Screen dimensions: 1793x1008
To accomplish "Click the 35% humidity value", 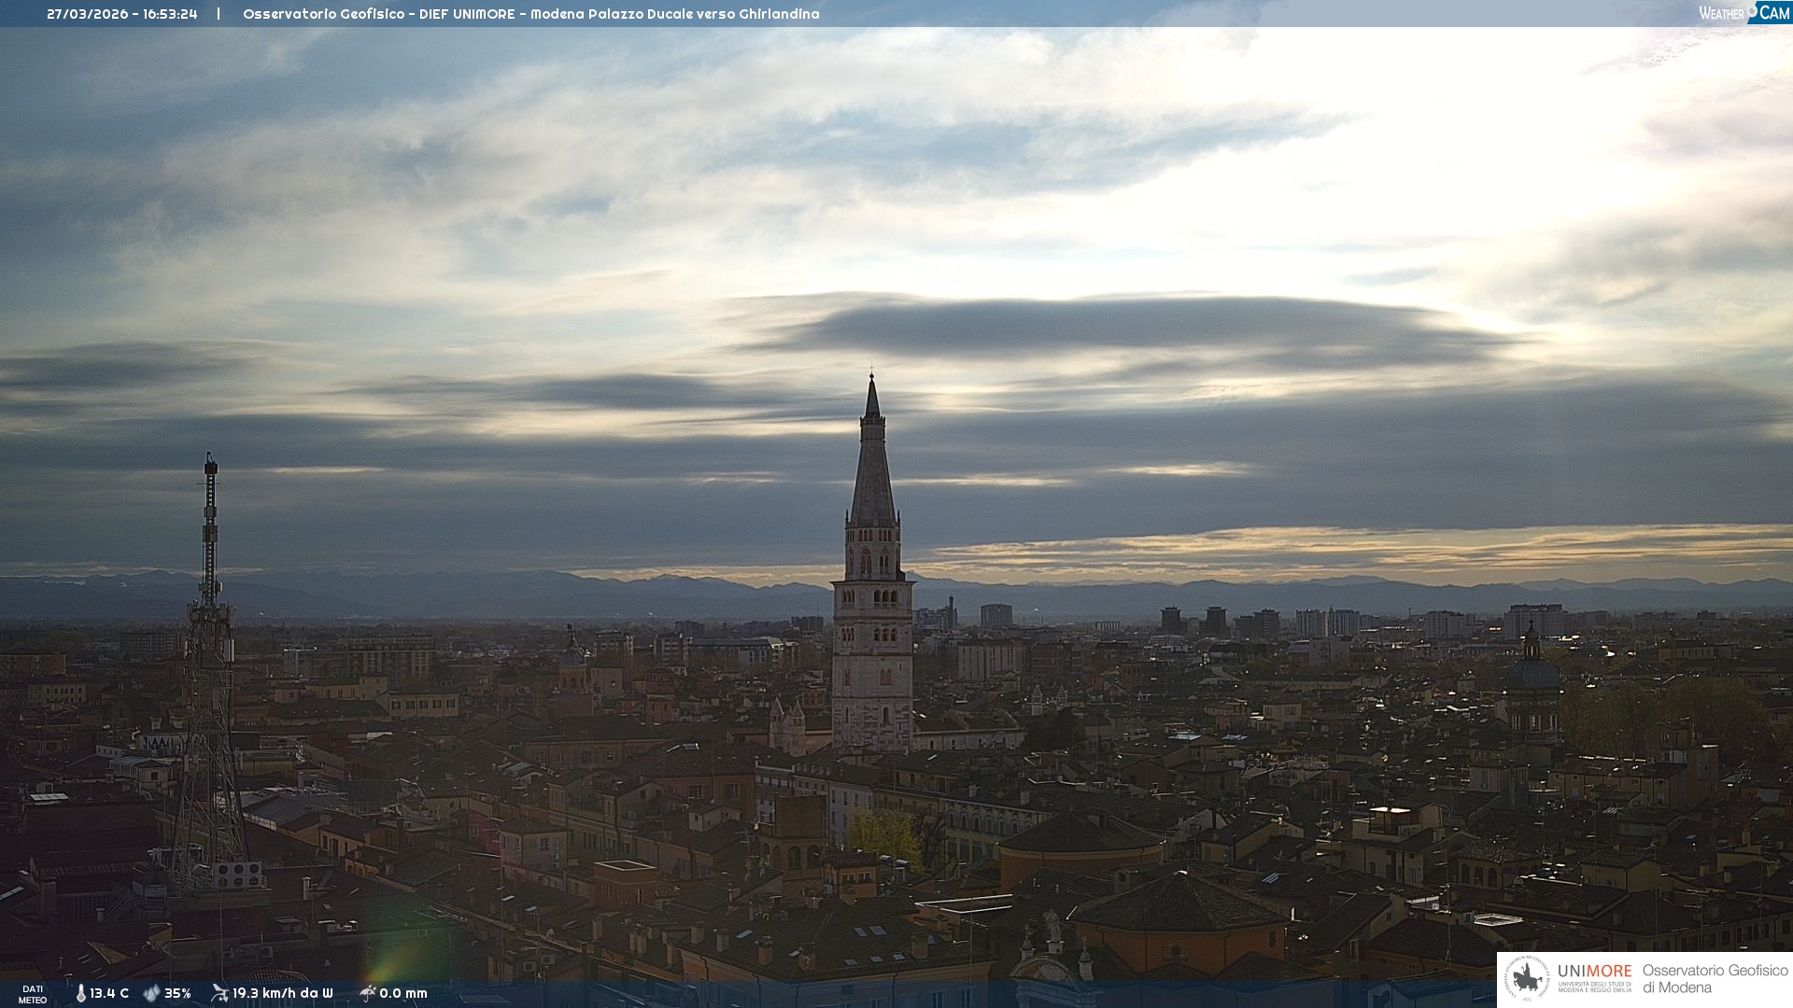I will click(177, 993).
